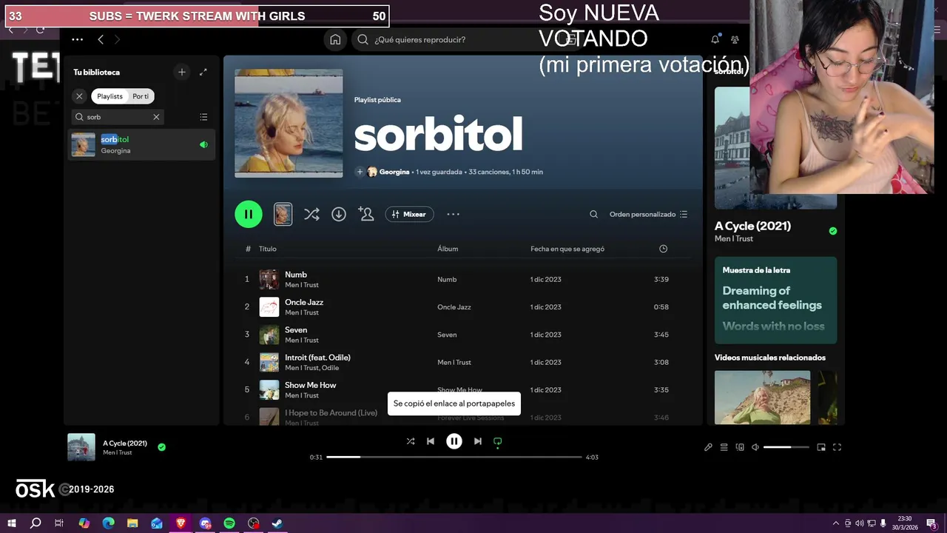Viewport: 947px width, 533px height.
Task: Open Steam from the taskbar
Action: pyautogui.click(x=277, y=523)
